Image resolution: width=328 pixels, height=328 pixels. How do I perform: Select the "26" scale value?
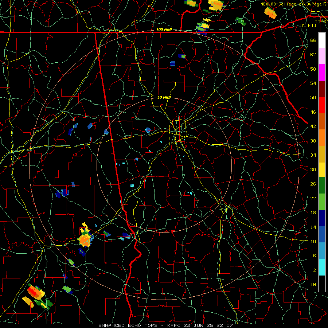313,184
